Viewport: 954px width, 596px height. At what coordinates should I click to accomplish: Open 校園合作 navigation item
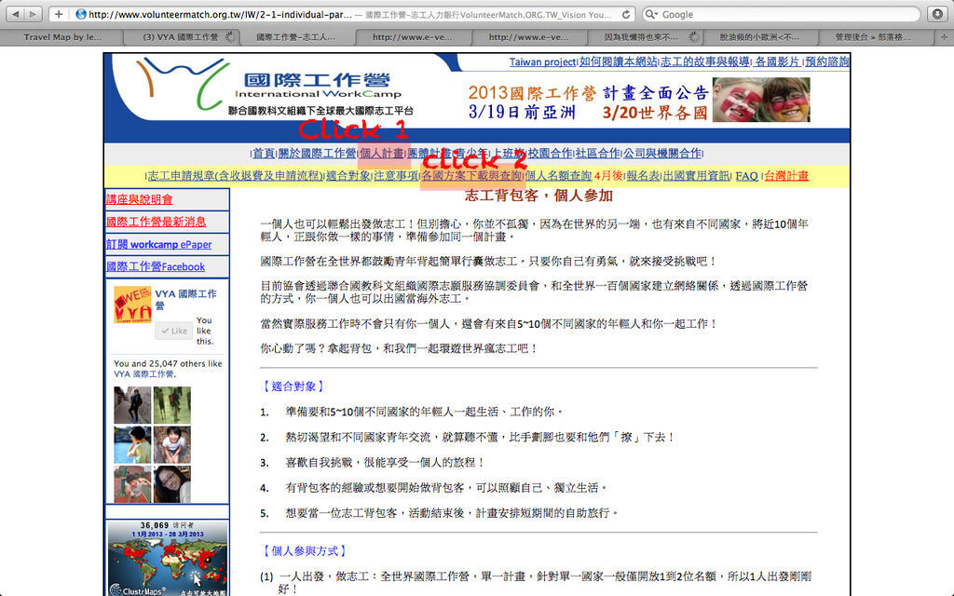coord(550,154)
